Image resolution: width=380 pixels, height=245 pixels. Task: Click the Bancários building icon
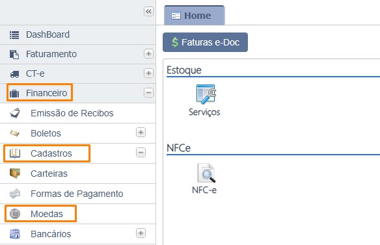tap(15, 234)
